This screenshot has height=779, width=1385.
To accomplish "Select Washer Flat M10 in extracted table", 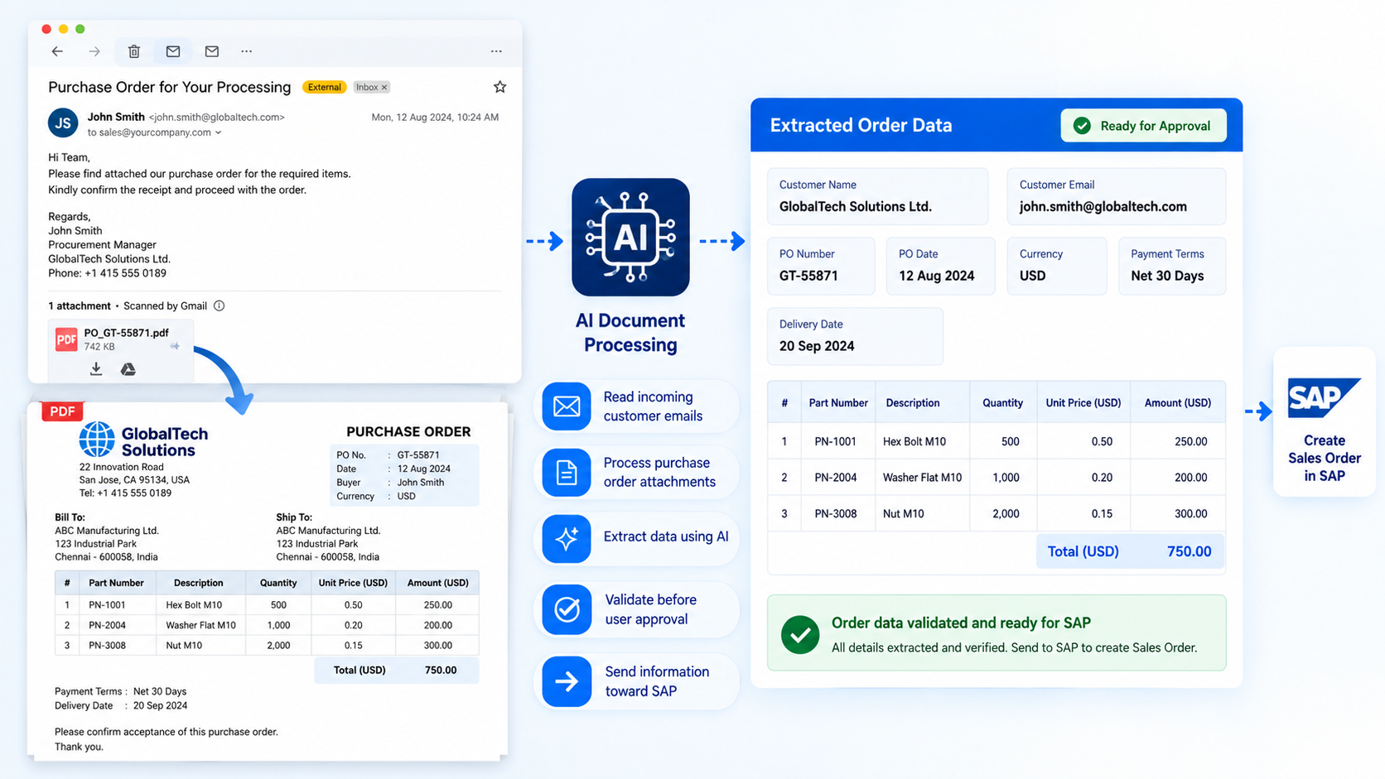I will 922,478.
